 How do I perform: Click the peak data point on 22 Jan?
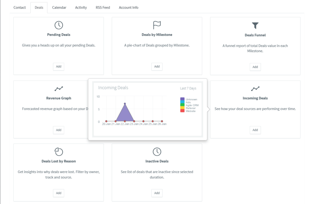tap(125, 104)
